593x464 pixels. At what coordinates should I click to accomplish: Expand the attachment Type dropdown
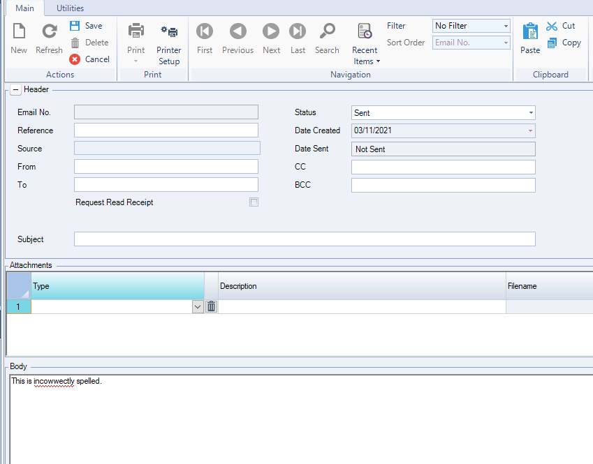pyautogui.click(x=198, y=306)
